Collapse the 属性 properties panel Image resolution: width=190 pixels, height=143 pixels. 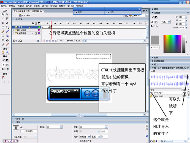pyautogui.click(x=15, y=122)
